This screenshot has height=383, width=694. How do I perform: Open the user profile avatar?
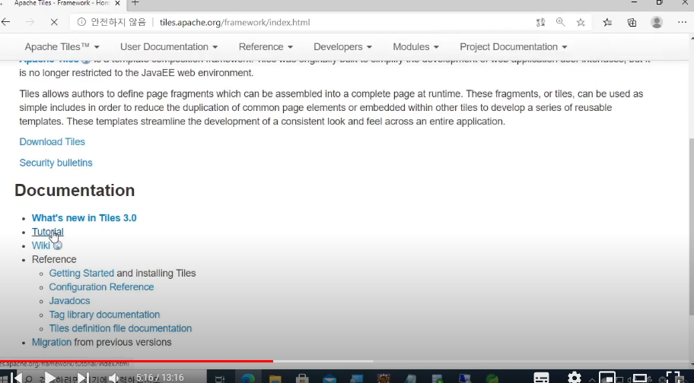pos(657,22)
